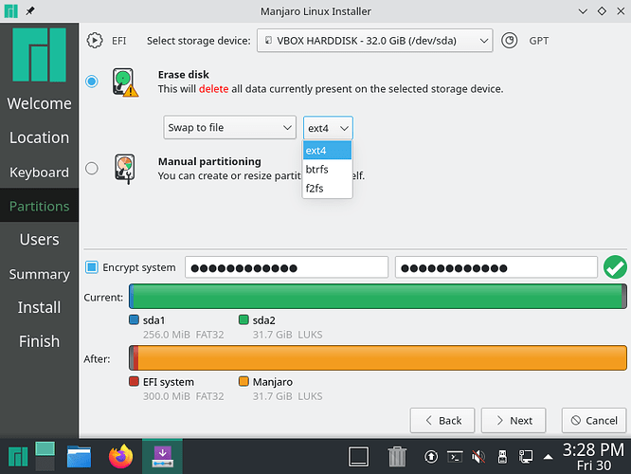The width and height of the screenshot is (631, 474).
Task: Click the "256.0 MiB FAT32" label
Action: tap(183, 335)
